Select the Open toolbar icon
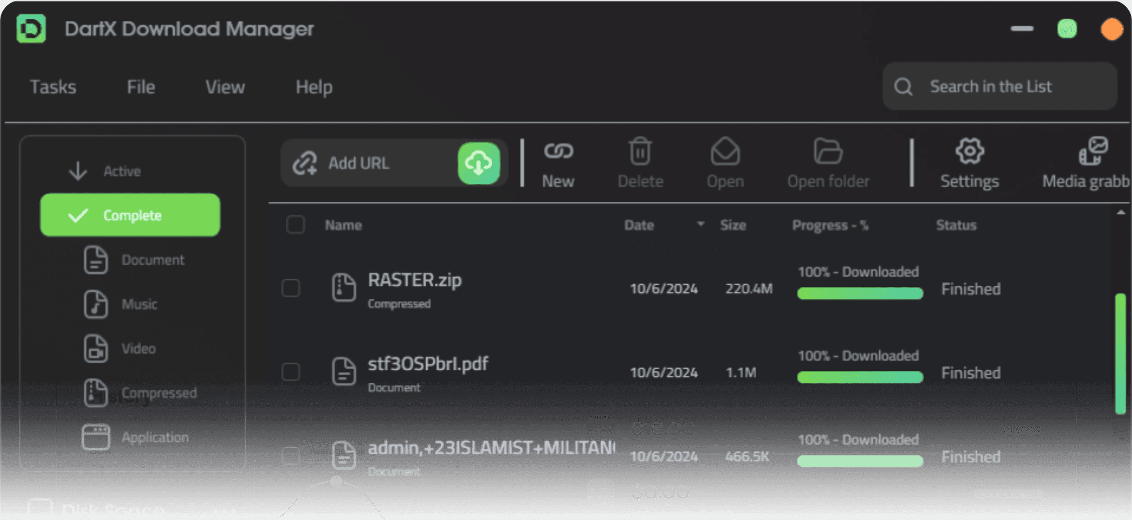Screen dimensions: 1132x520 [x=725, y=152]
